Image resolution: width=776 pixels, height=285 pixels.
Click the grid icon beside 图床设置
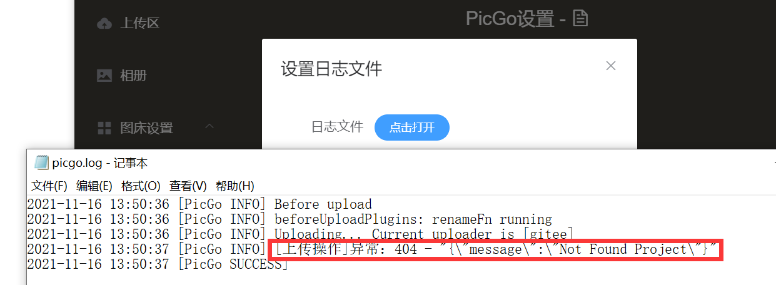[x=104, y=128]
